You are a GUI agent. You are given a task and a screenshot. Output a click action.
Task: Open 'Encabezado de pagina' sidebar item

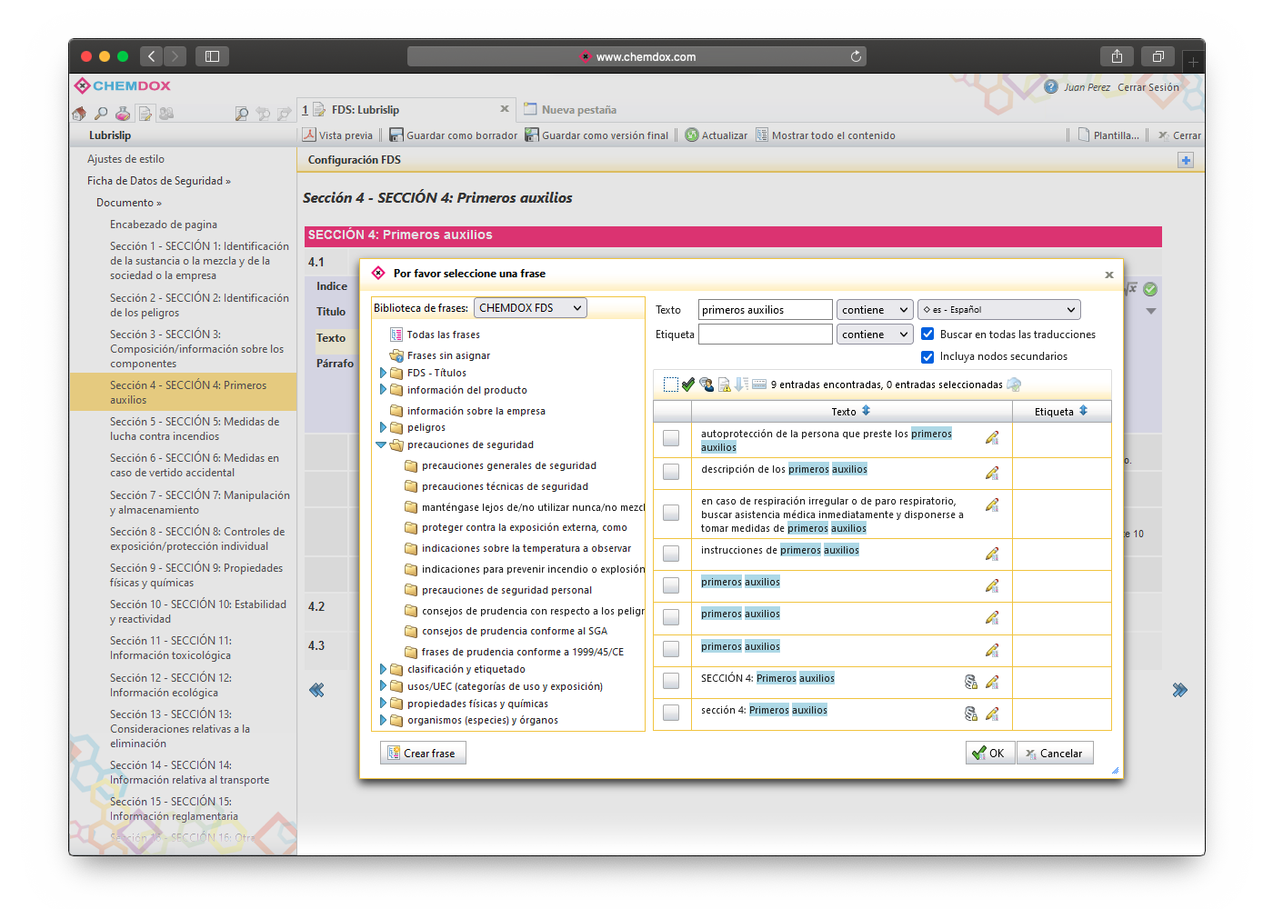(164, 225)
